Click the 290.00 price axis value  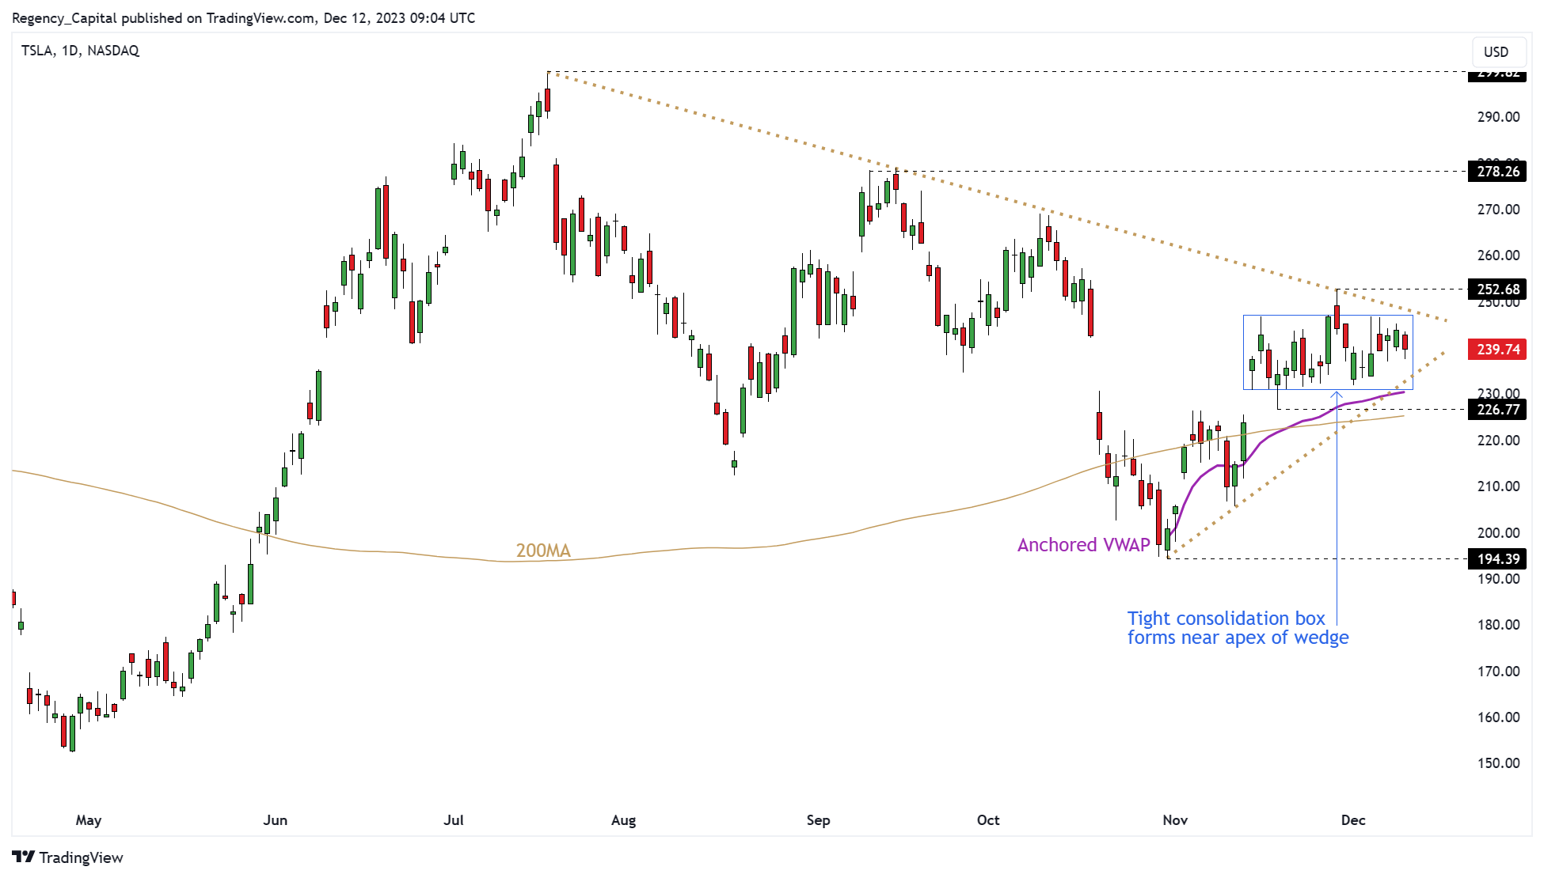click(x=1498, y=117)
